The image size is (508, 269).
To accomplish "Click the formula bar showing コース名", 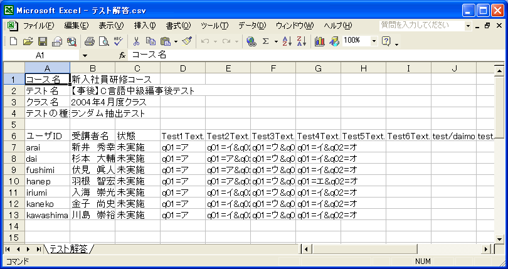I will [x=315, y=55].
